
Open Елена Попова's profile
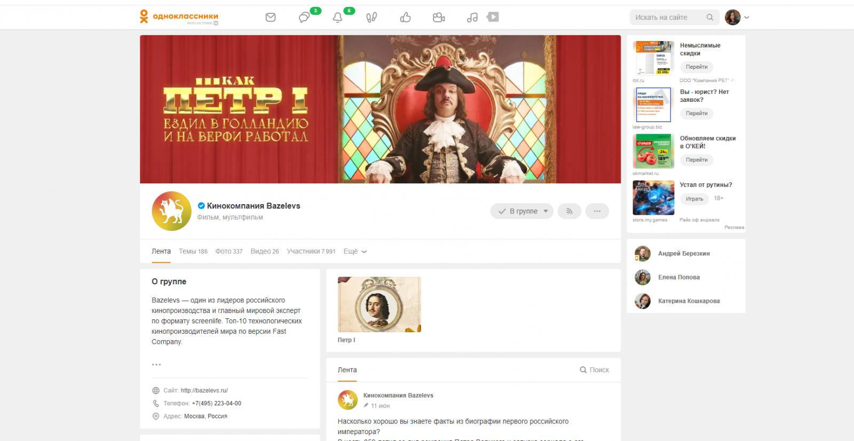pos(679,277)
